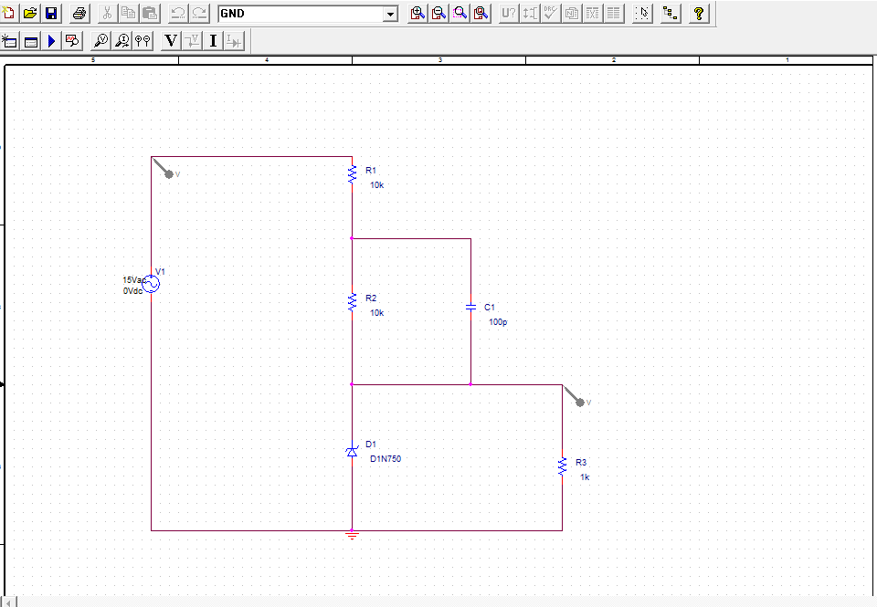The image size is (877, 607).
Task: Click the Cut scissors icon
Action: pyautogui.click(x=108, y=14)
